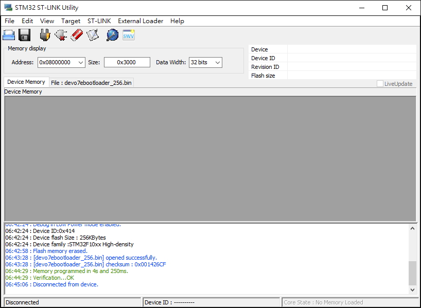Click the 'Flash size' info label
This screenshot has width=421, height=308.
coord(263,76)
